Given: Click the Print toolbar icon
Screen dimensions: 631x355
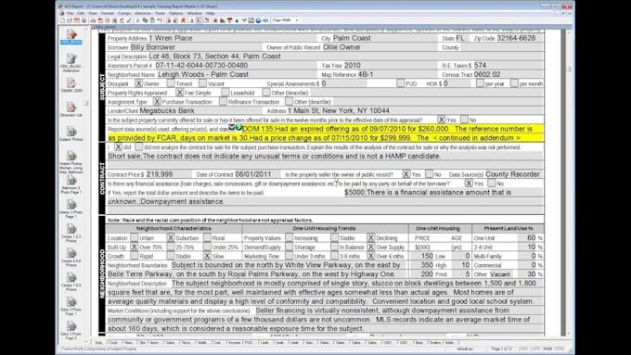Looking at the screenshot, I should point(93,20).
